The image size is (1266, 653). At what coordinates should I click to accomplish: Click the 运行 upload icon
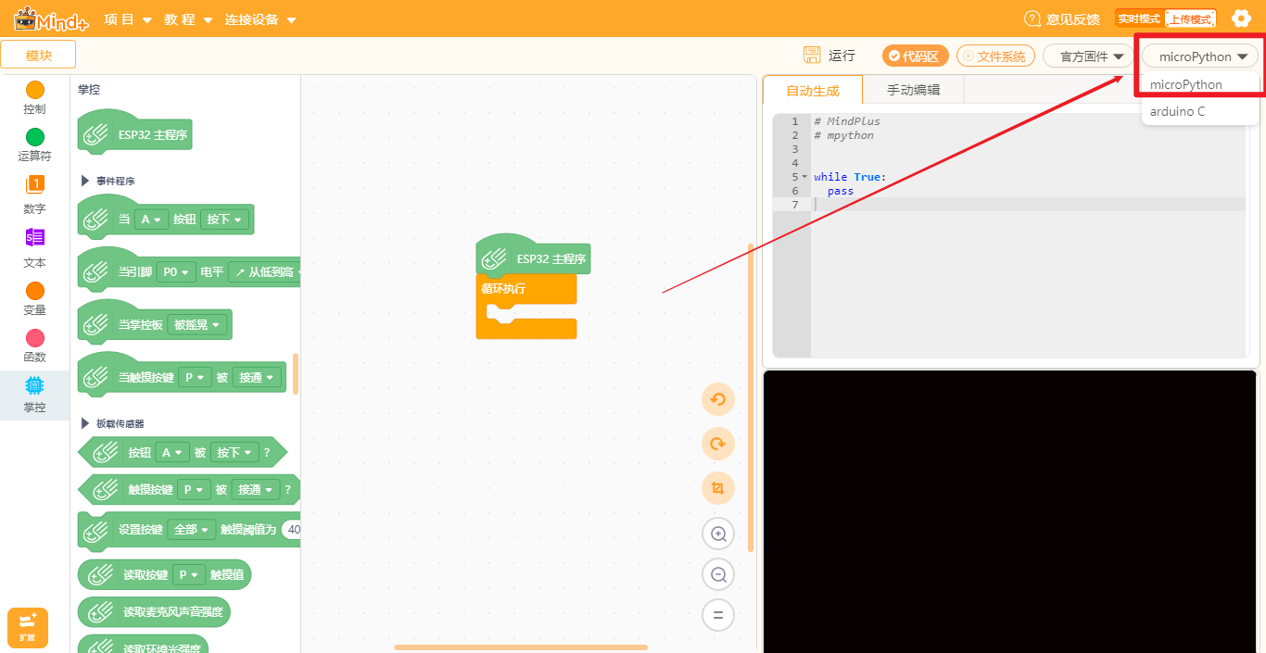tap(812, 56)
